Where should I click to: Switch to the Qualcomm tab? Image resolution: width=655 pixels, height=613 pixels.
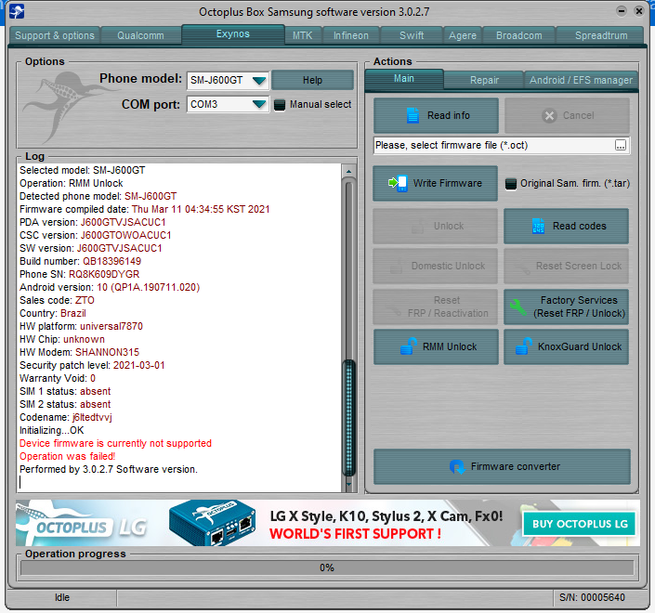click(x=141, y=35)
